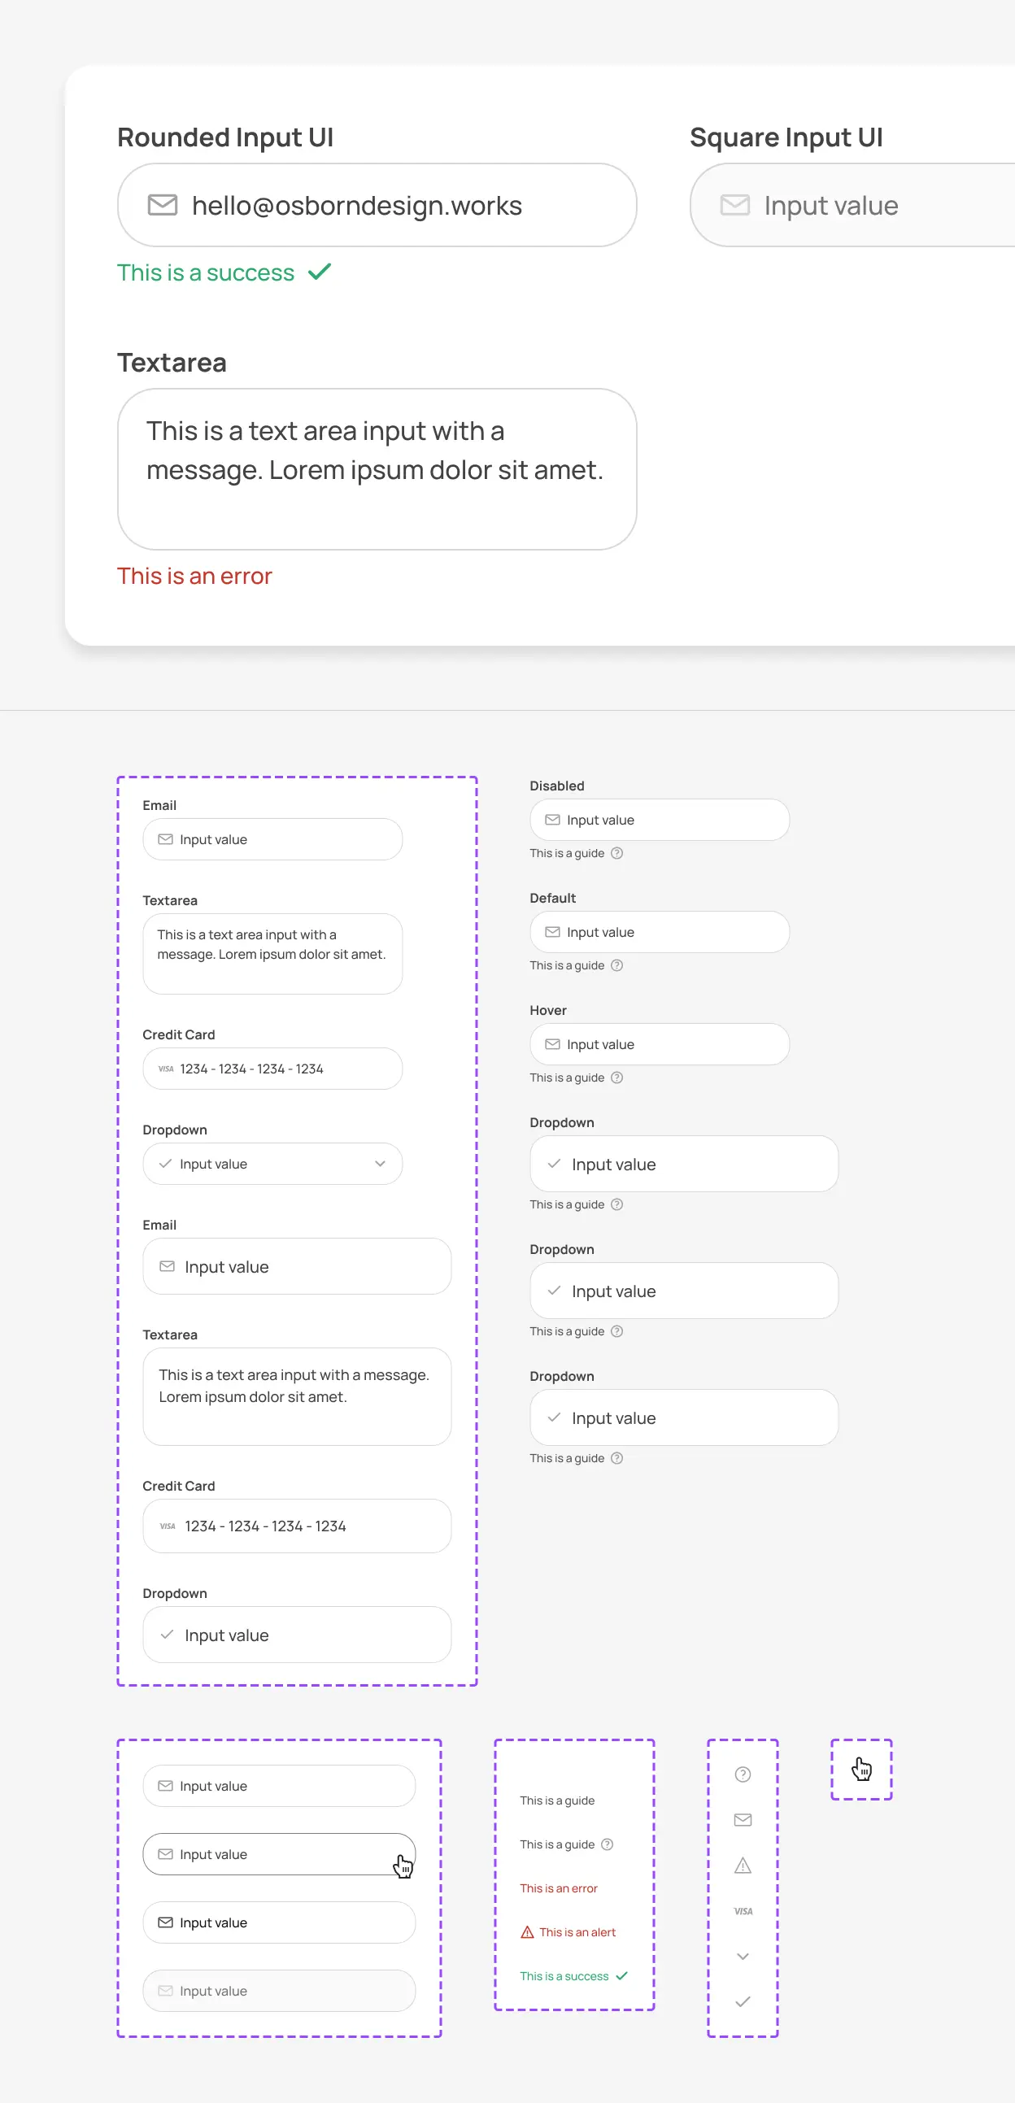Image resolution: width=1015 pixels, height=2103 pixels.
Task: Click the help icon next to the guide under Disabled
Action: 617,853
